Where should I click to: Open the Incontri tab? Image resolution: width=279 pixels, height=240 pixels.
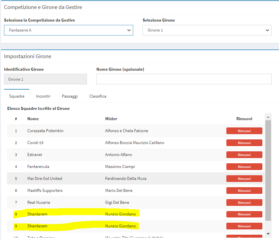click(43, 96)
